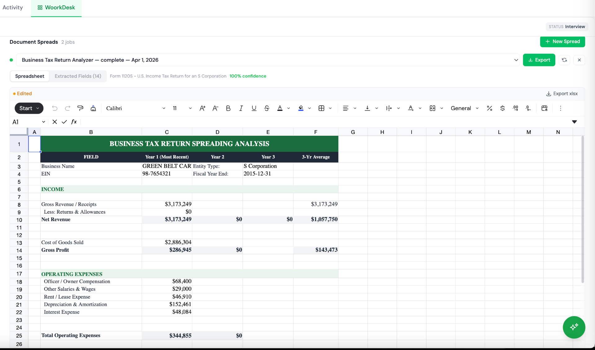Select row 10 header

tap(19, 220)
